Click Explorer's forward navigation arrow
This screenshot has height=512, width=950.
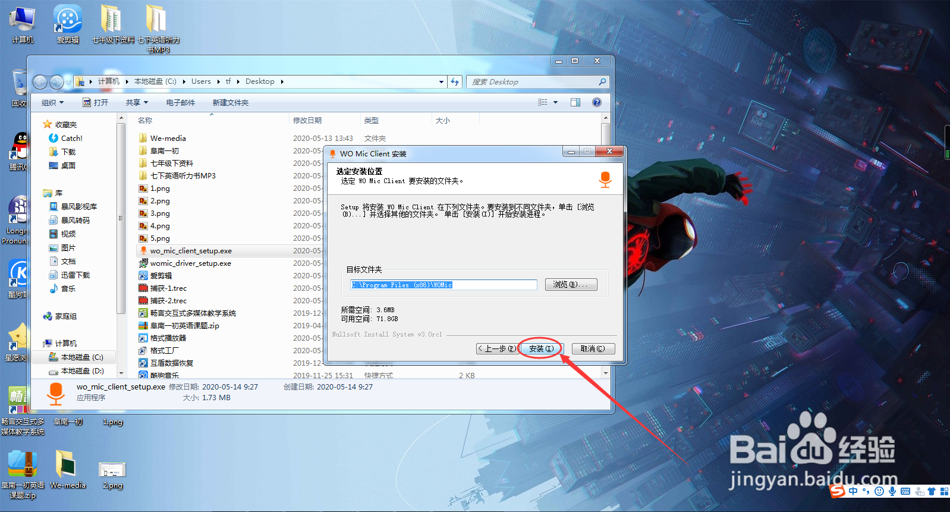pyautogui.click(x=56, y=82)
